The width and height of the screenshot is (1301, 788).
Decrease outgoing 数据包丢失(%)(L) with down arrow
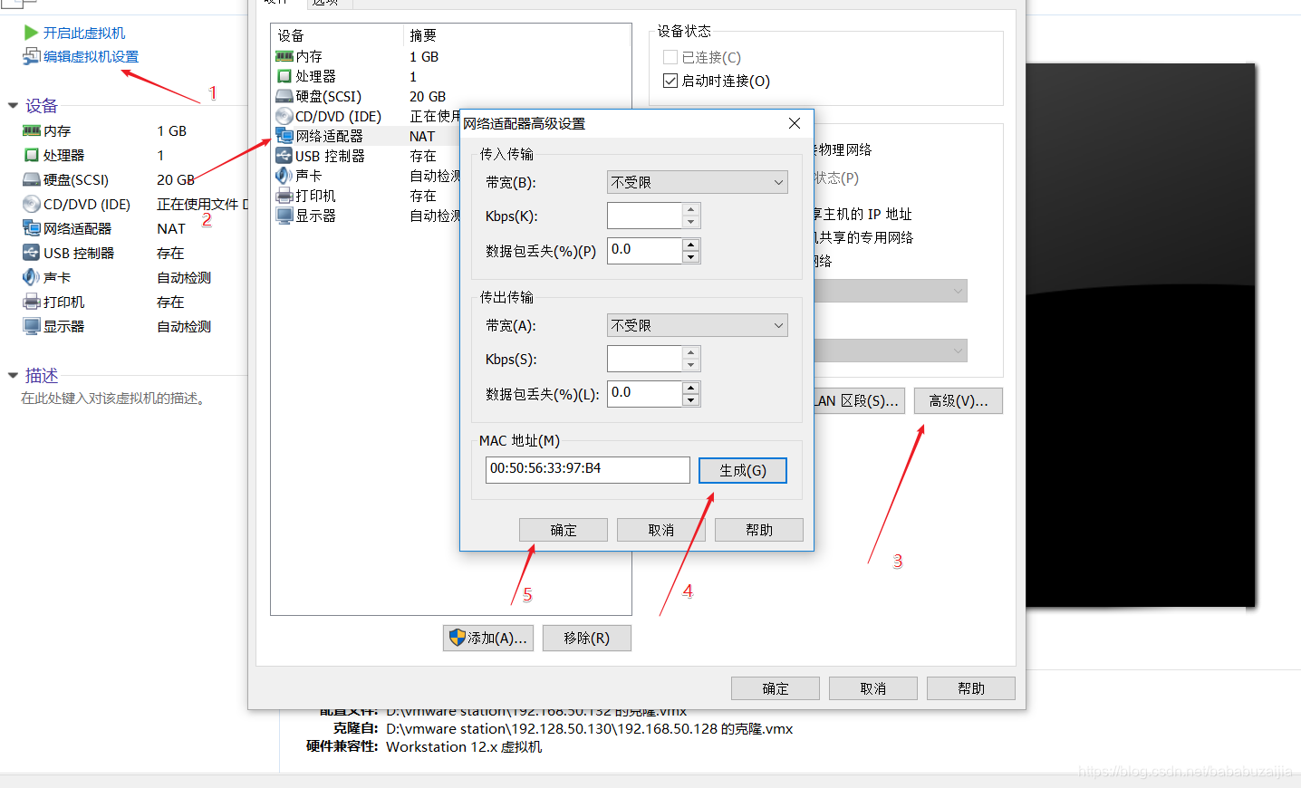point(691,400)
